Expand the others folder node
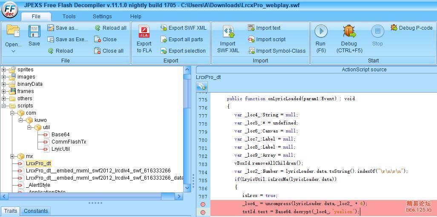Screen dimensions: 437x217 pos(4,99)
